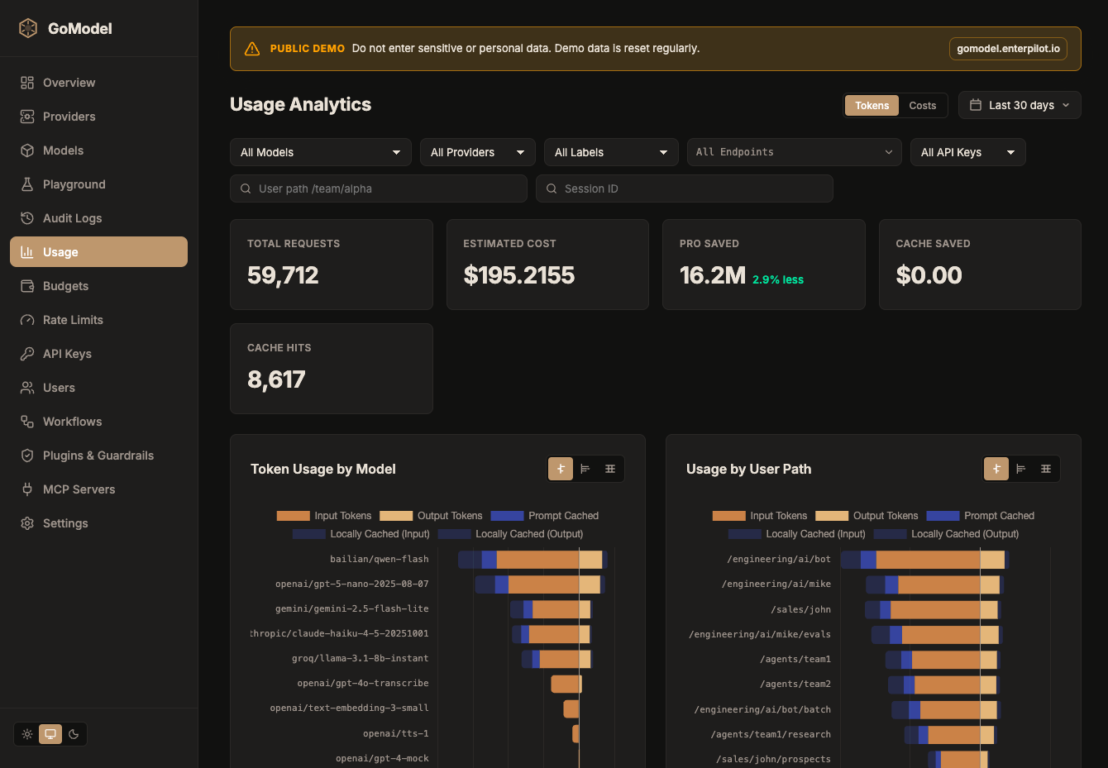
Task: Click the API Keys key icon
Action: 27,354
